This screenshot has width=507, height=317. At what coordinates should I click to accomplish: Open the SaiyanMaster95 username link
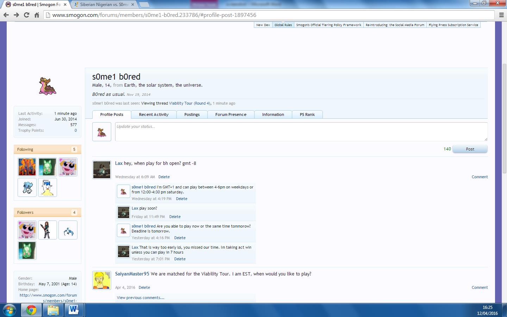point(132,274)
